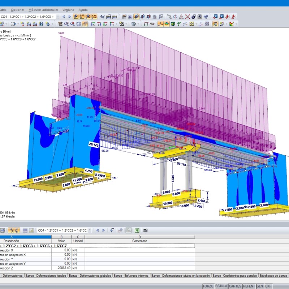Click the Comentario column header

tap(140, 241)
